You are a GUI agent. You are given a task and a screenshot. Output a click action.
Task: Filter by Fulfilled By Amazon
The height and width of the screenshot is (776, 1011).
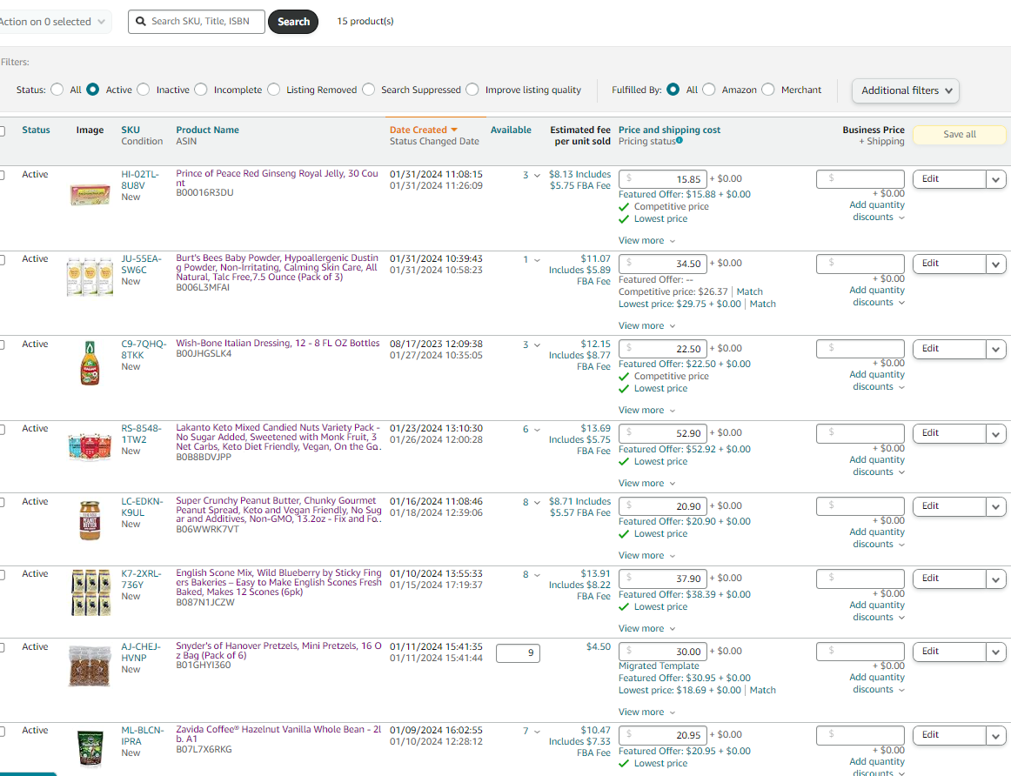point(709,90)
